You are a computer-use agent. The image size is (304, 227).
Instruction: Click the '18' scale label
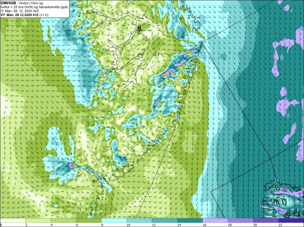pyautogui.click(x=230, y=225)
